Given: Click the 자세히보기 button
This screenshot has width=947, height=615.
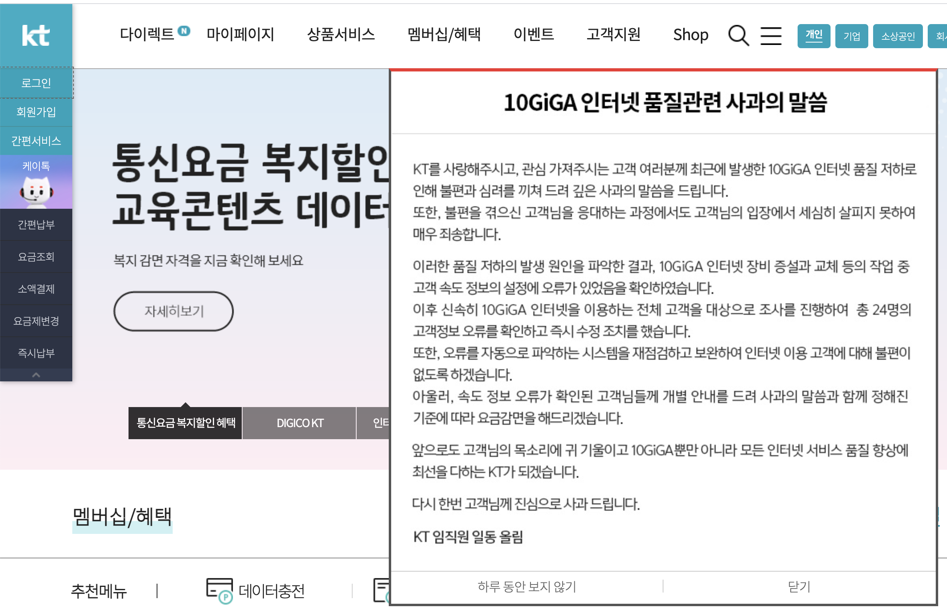Looking at the screenshot, I should point(173,311).
